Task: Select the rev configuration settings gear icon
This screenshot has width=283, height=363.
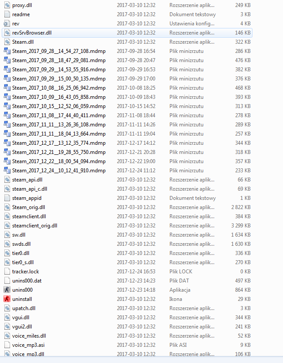Action: (x=7, y=23)
